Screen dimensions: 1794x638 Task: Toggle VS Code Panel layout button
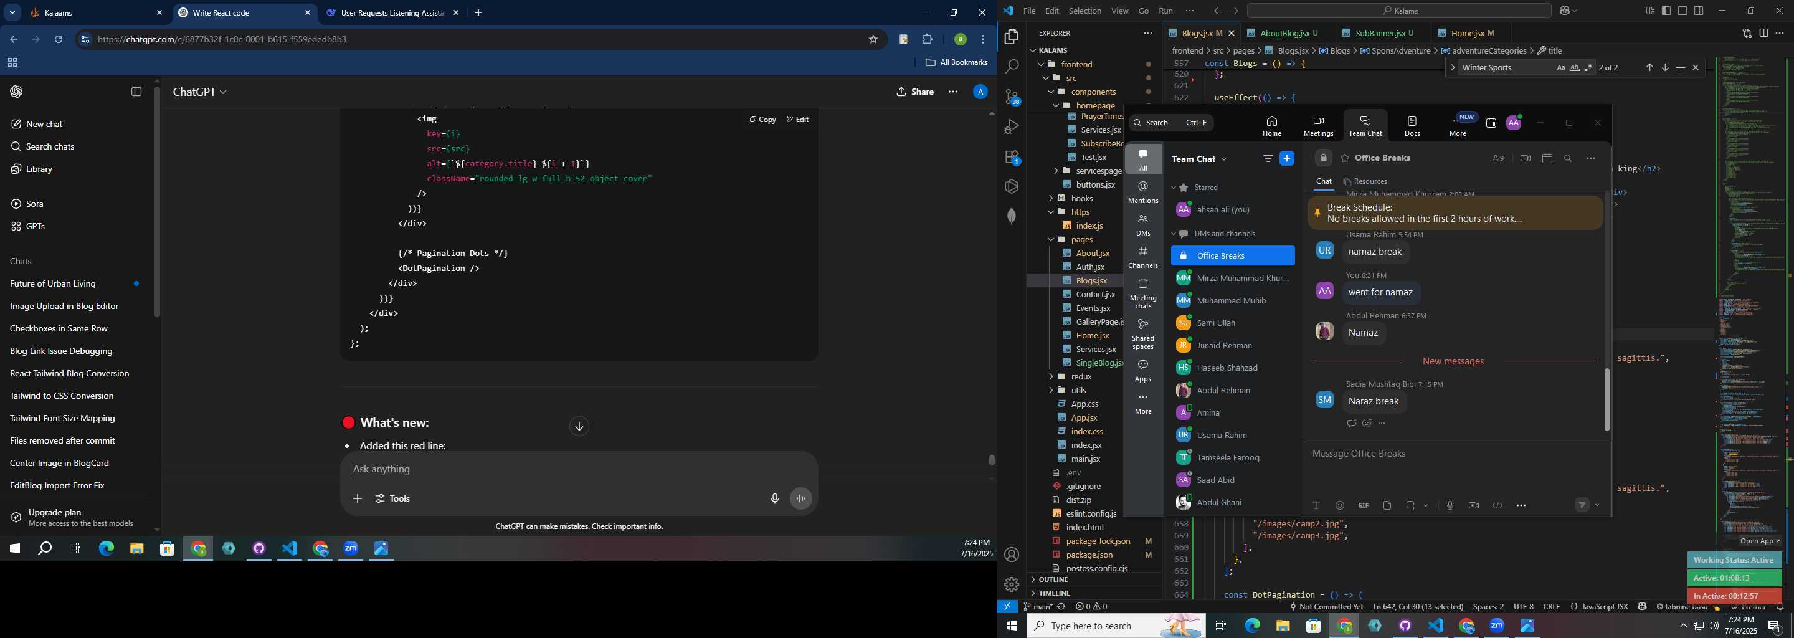point(1682,11)
